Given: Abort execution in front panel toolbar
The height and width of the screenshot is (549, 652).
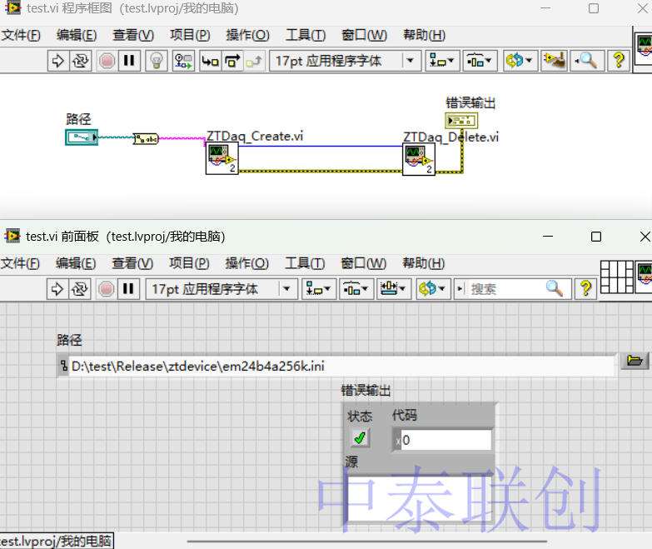Looking at the screenshot, I should pos(106,289).
